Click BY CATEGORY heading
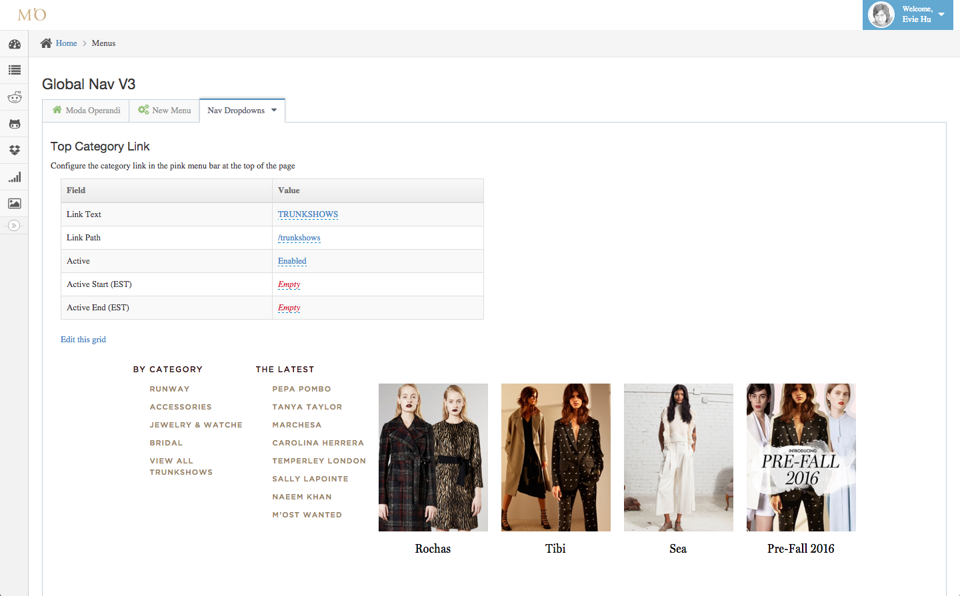960x596 pixels. [167, 370]
